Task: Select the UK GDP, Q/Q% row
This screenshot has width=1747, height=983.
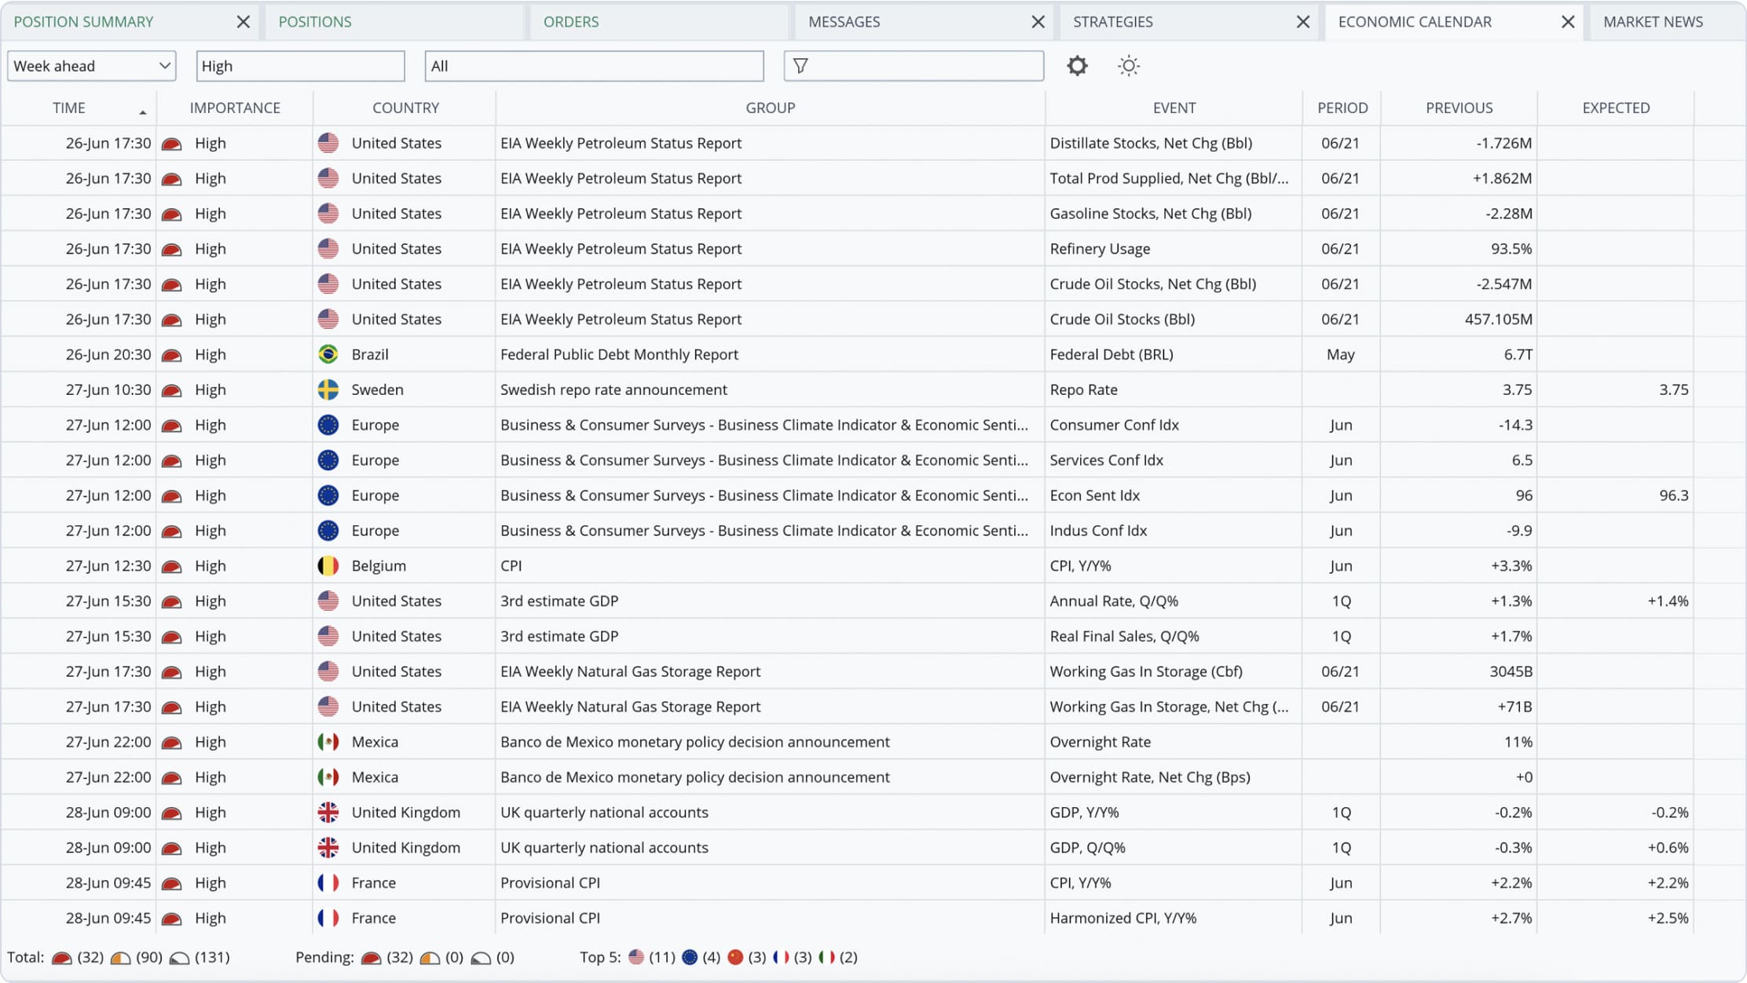Action: [1087, 847]
